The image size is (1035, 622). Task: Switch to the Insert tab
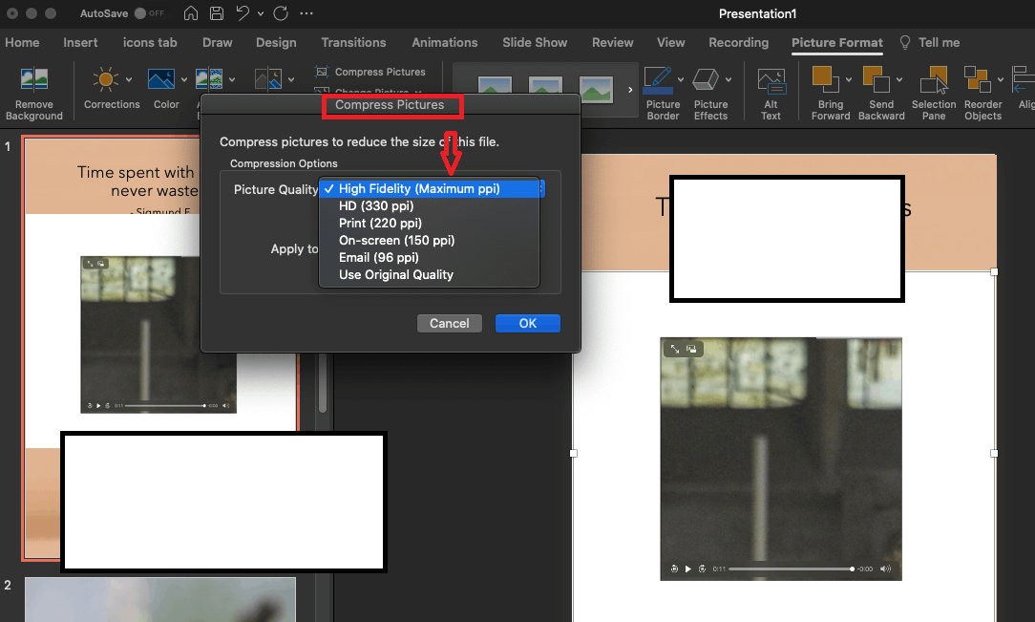click(x=80, y=42)
